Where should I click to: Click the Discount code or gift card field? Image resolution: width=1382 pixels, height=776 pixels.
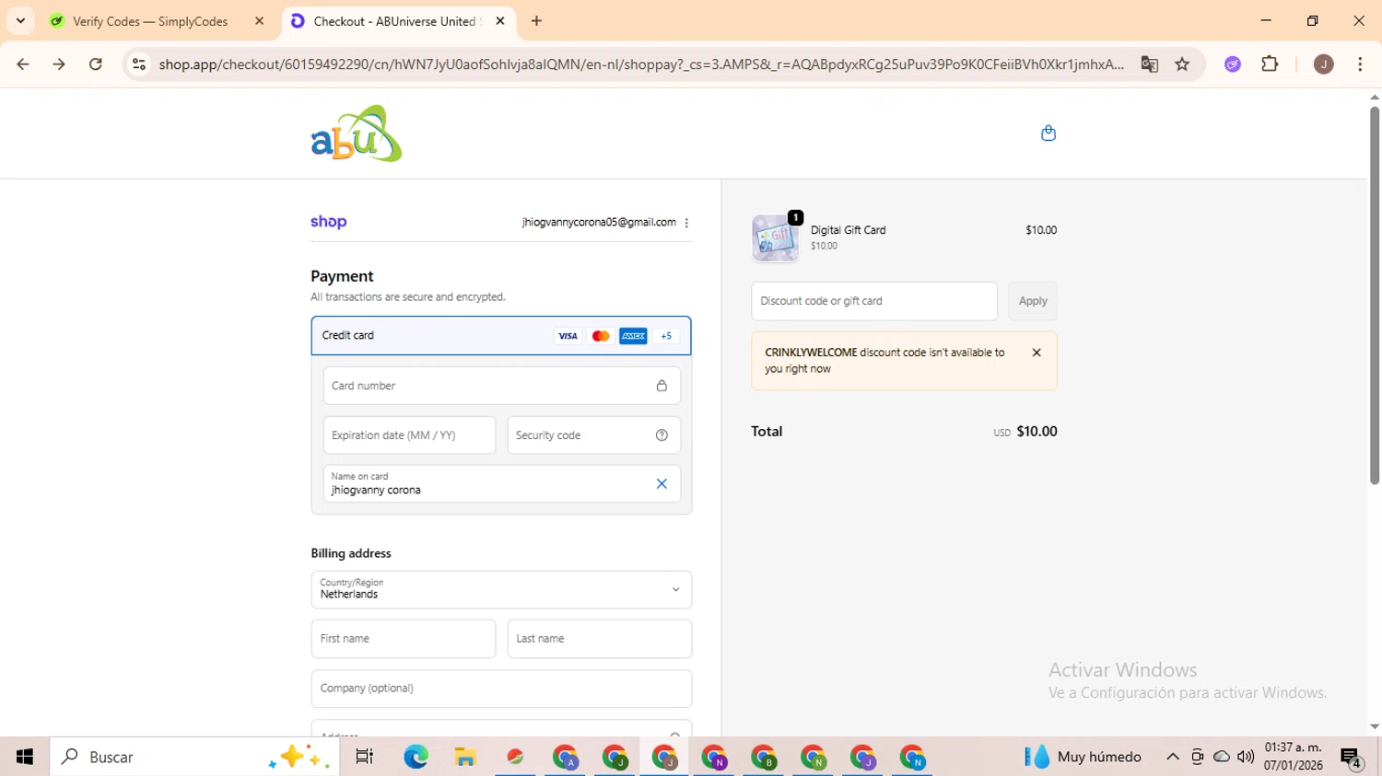pos(874,301)
